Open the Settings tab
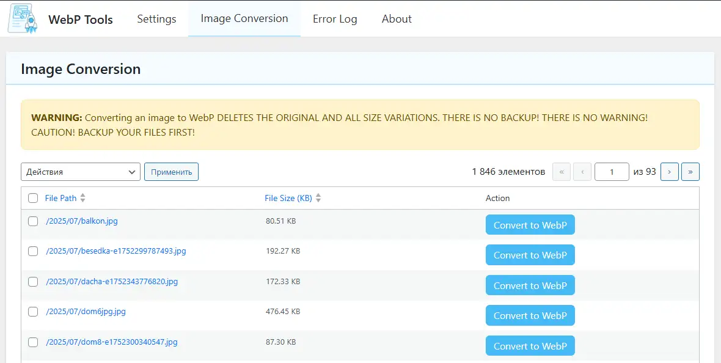721x363 pixels. point(156,19)
